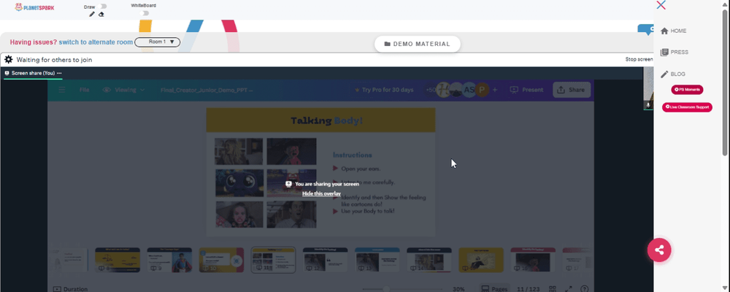Click the fullscreen expand icon
The height and width of the screenshot is (292, 730).
569,289
